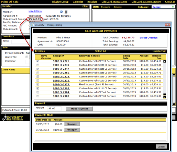Open receipt 9003-3-2297 link
This screenshot has width=177, height=152.
pyautogui.click(x=61, y=88)
